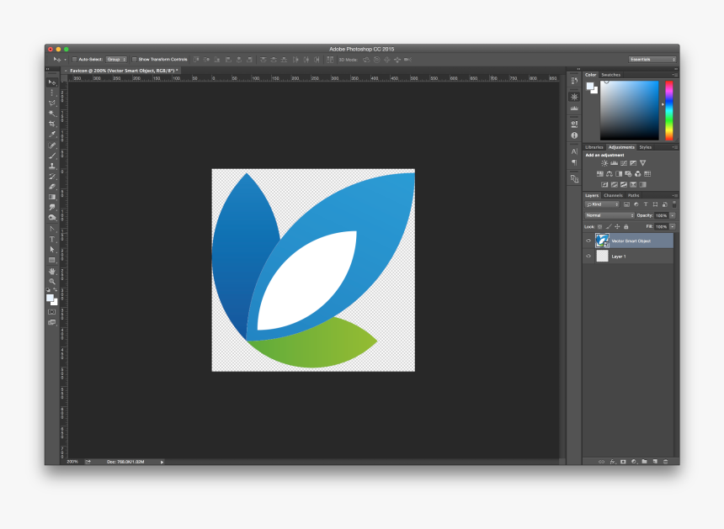Viewport: 724px width, 529px height.
Task: Open the Paragraph panel icon
Action: pos(574,162)
